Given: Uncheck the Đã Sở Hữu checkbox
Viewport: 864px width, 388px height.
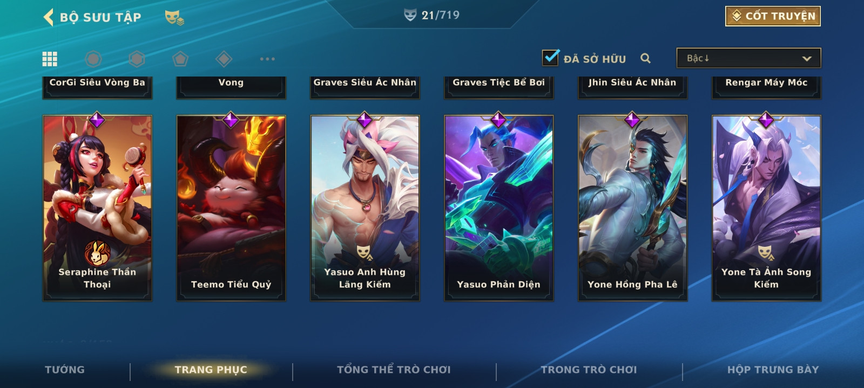Looking at the screenshot, I should tap(550, 57).
